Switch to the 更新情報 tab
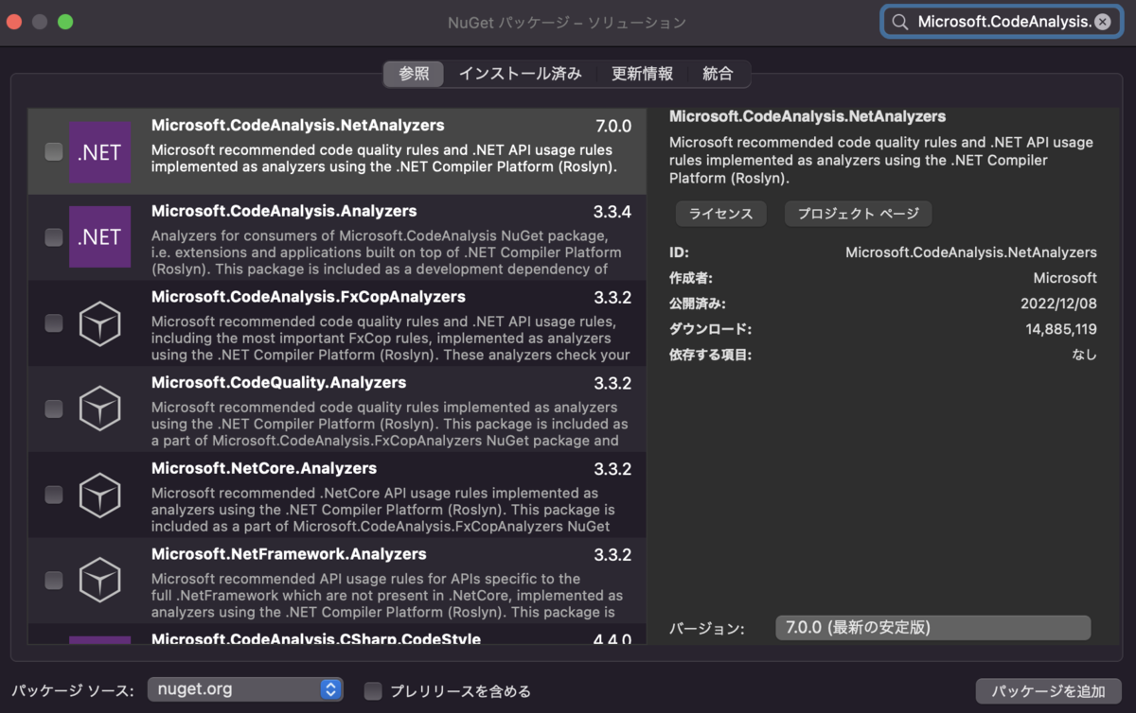The height and width of the screenshot is (713, 1136). pos(642,74)
